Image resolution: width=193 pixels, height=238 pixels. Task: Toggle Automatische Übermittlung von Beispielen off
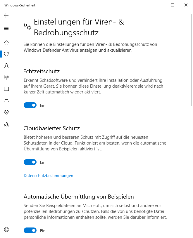pos(30,230)
